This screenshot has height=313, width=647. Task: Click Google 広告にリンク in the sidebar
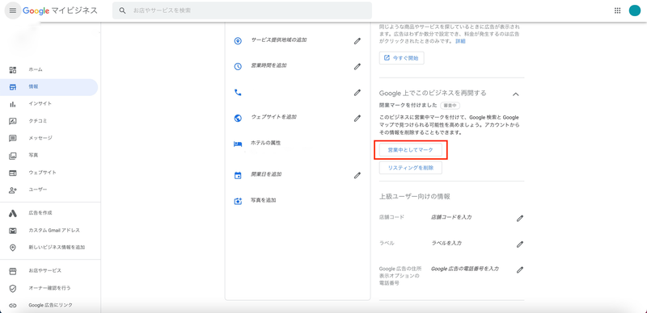coord(49,305)
